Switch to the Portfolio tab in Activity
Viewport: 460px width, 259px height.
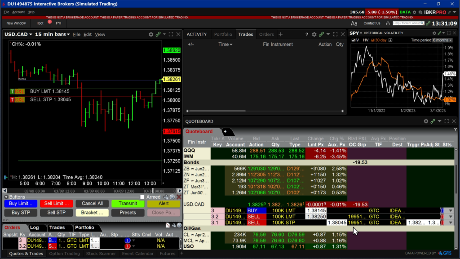(223, 34)
